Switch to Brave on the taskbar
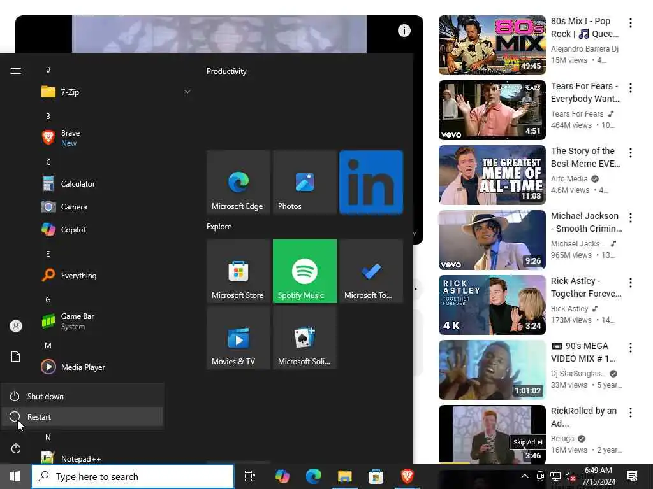 pyautogui.click(x=407, y=476)
